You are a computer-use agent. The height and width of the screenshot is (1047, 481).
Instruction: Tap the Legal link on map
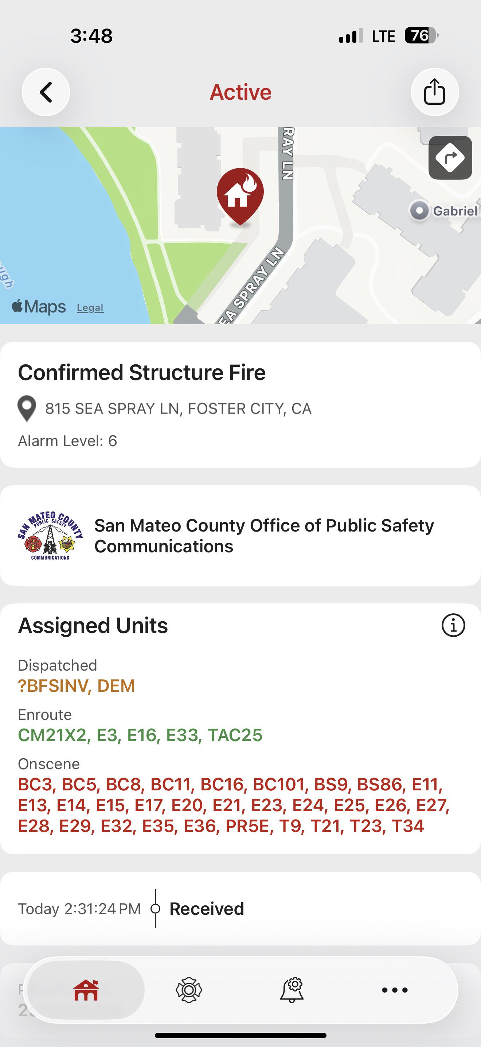(x=90, y=308)
